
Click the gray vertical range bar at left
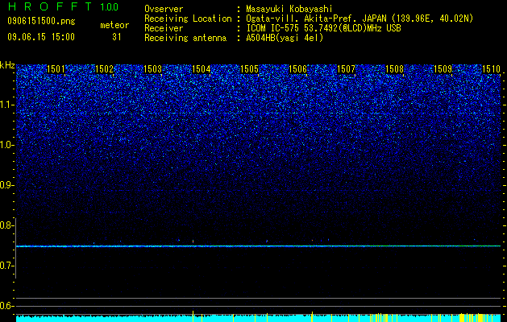16,248
